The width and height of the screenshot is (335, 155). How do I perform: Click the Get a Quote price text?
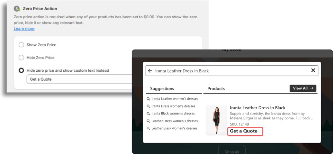[243, 131]
